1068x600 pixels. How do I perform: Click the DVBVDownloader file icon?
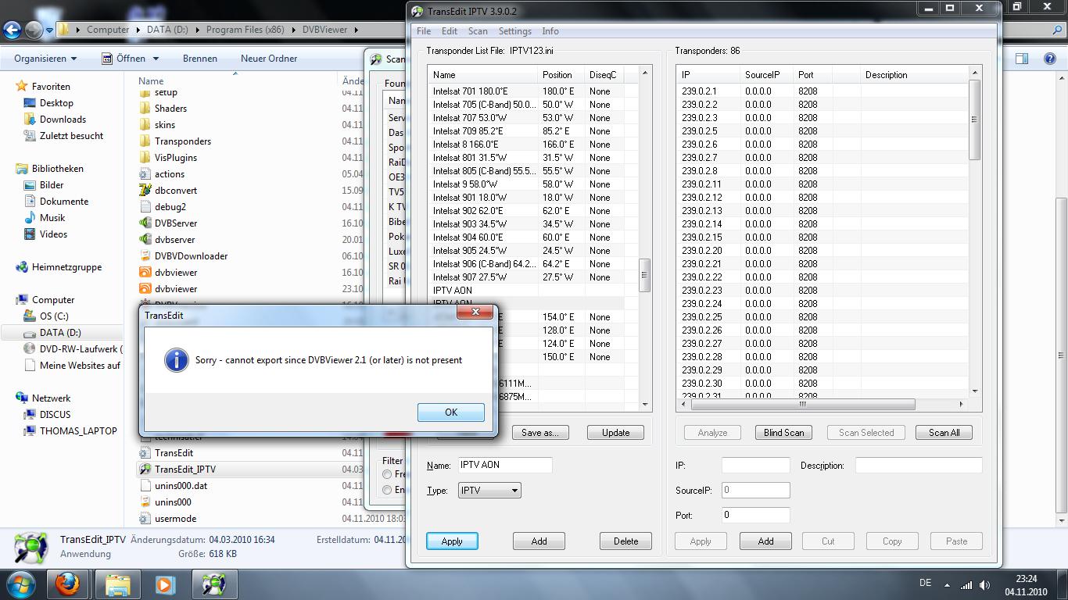145,256
